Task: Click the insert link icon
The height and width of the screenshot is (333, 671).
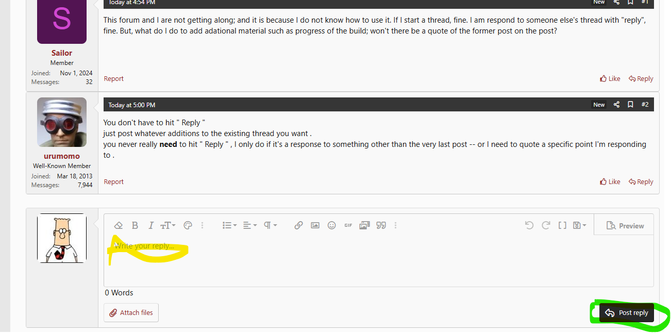Action: (298, 225)
